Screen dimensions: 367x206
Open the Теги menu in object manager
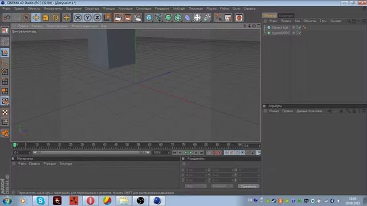[323, 21]
